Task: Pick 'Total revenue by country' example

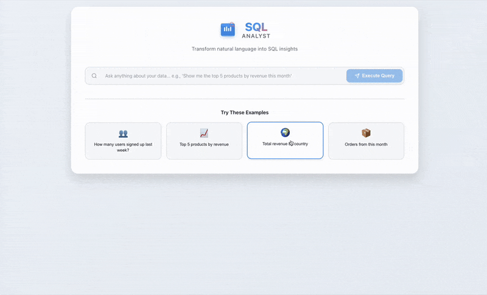Action: point(285,140)
